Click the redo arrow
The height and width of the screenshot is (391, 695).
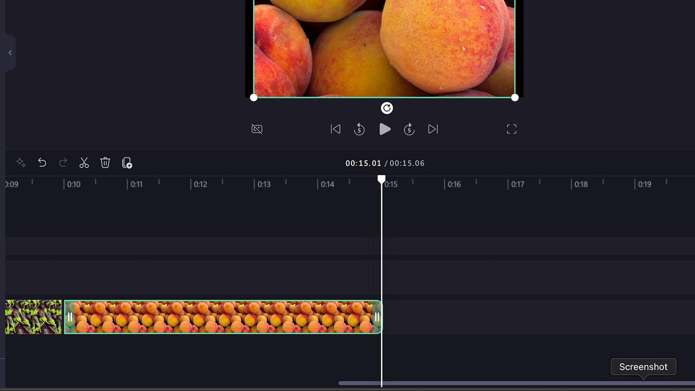pyautogui.click(x=63, y=163)
